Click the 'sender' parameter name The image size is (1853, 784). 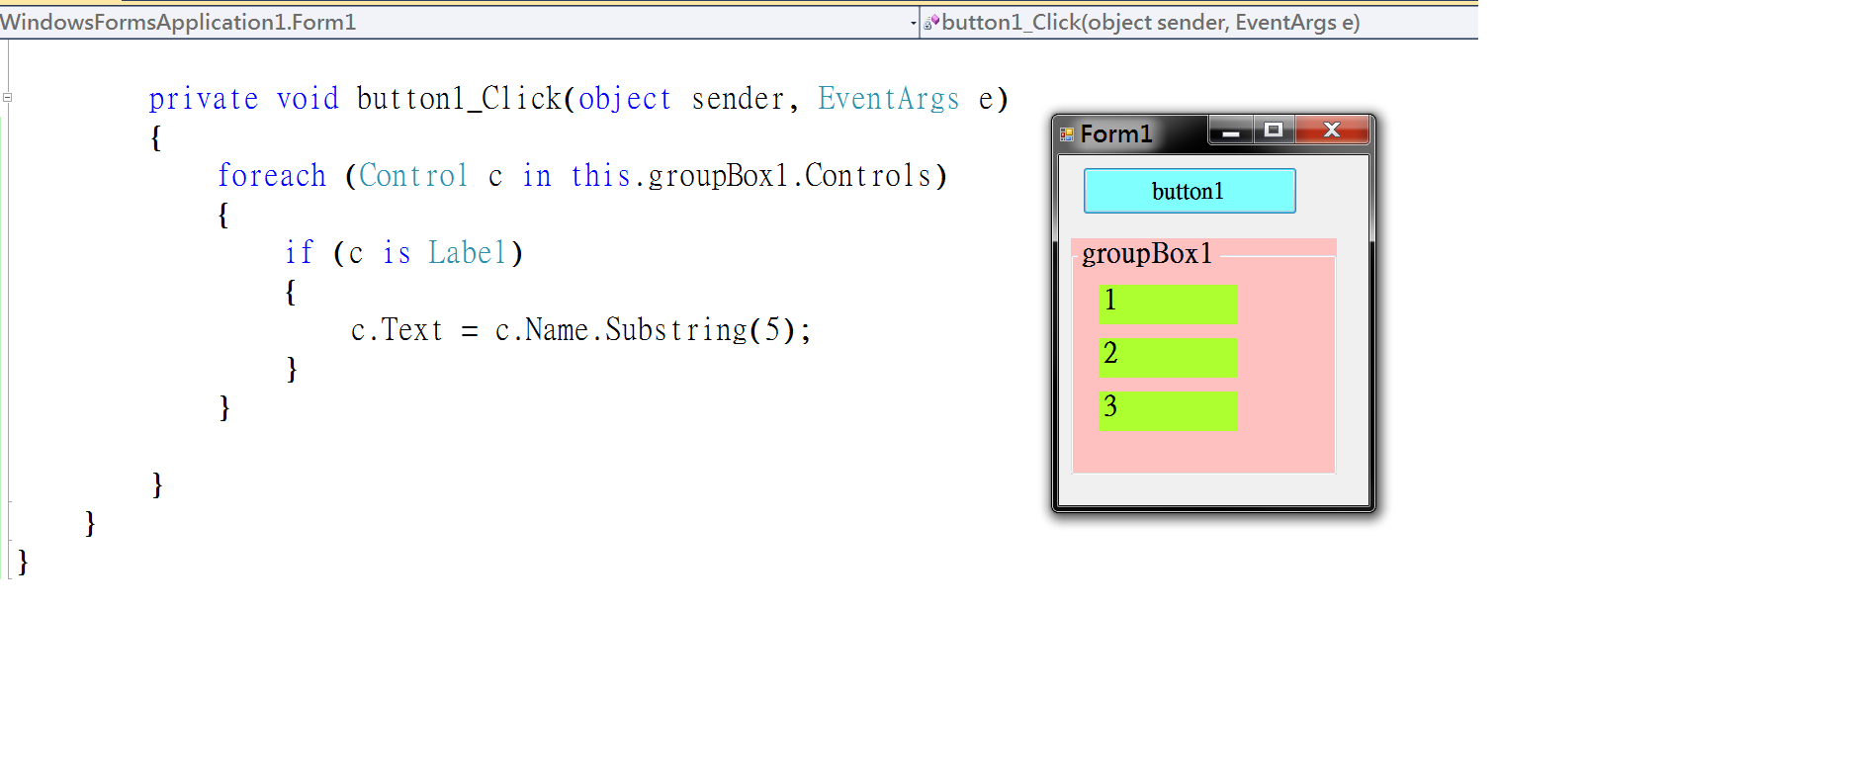pos(738,99)
